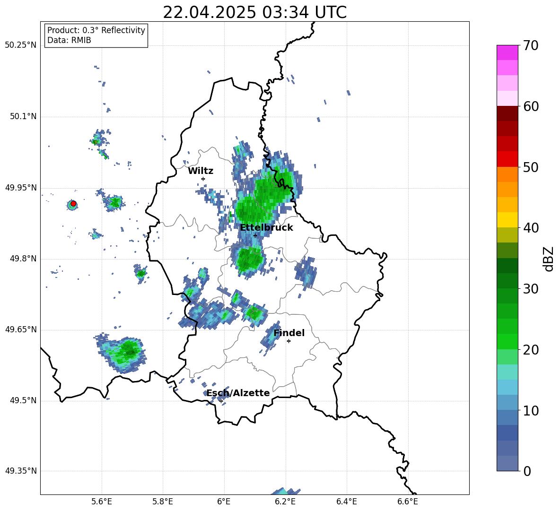560x511 pixels.
Task: Click the orange swatch just below 50 dBZ
Action: 507,174
